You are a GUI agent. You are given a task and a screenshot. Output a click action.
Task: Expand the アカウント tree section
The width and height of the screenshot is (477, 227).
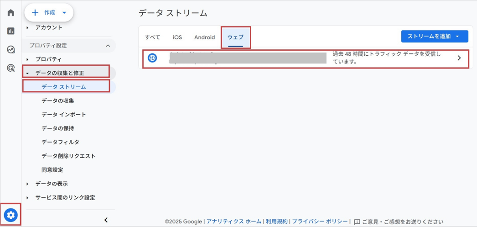click(x=28, y=28)
